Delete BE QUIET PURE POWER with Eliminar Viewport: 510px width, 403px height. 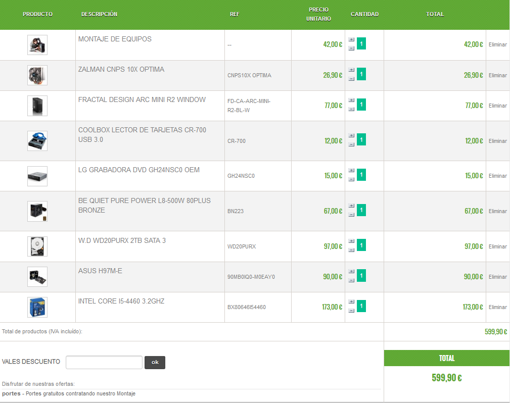tap(498, 211)
